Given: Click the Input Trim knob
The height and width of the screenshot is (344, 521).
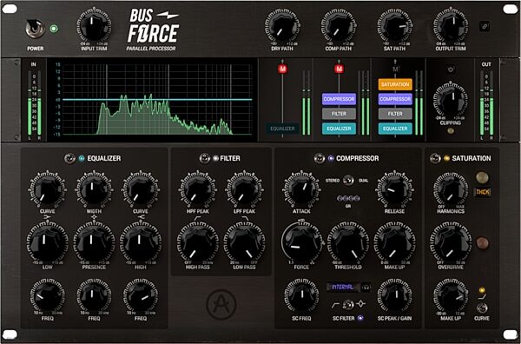Looking at the screenshot, I should click(x=94, y=26).
